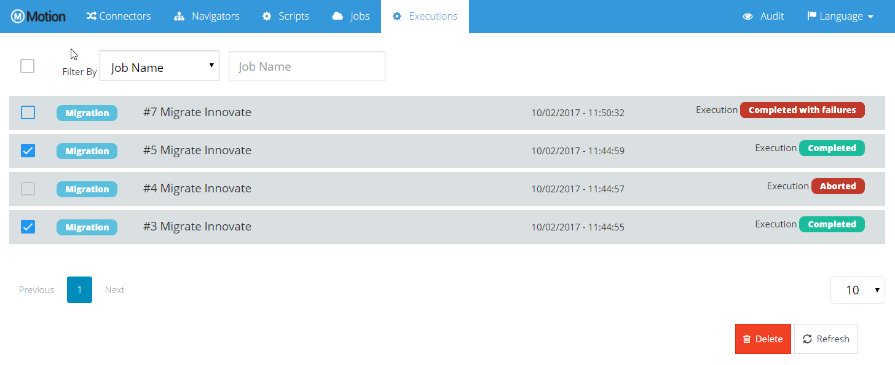Open the #7 Migrate Innovate execution
Viewport: 895px width, 365px height.
pyautogui.click(x=197, y=112)
